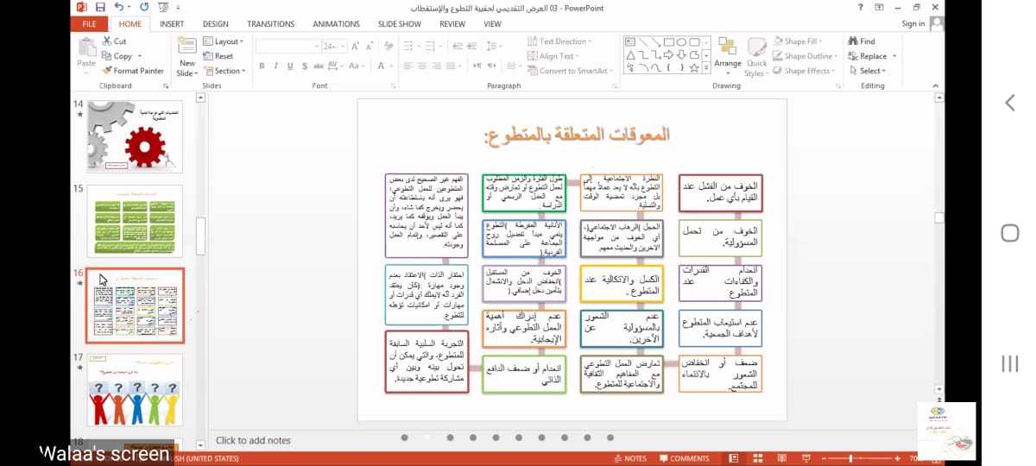Select the rectangle shape in Drawing gallery
1036x466 pixels.
[669, 41]
